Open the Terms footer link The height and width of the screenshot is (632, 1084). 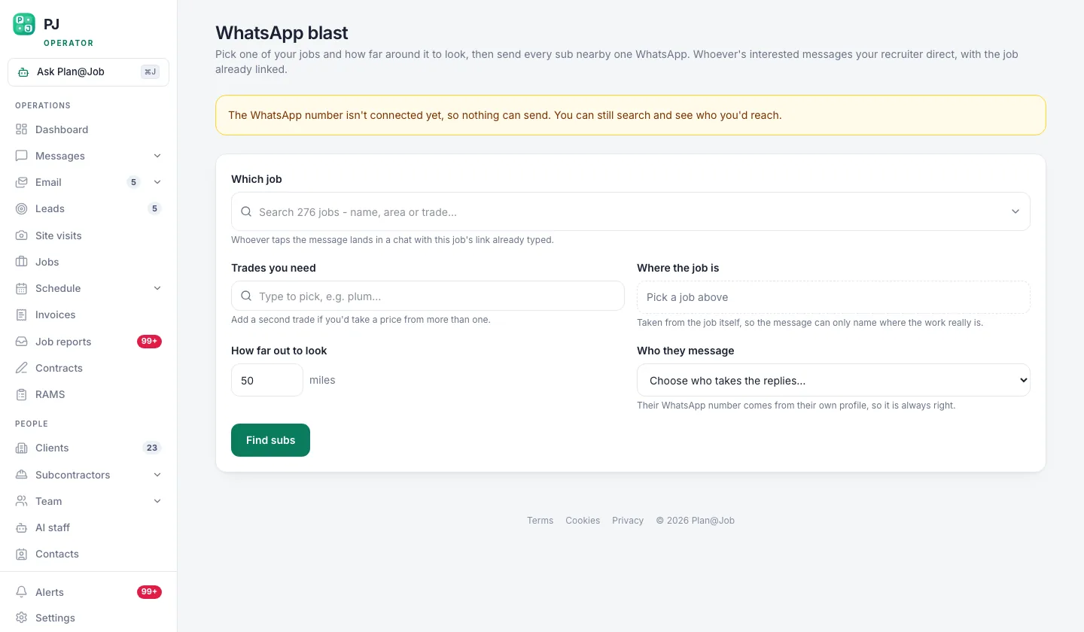point(540,521)
